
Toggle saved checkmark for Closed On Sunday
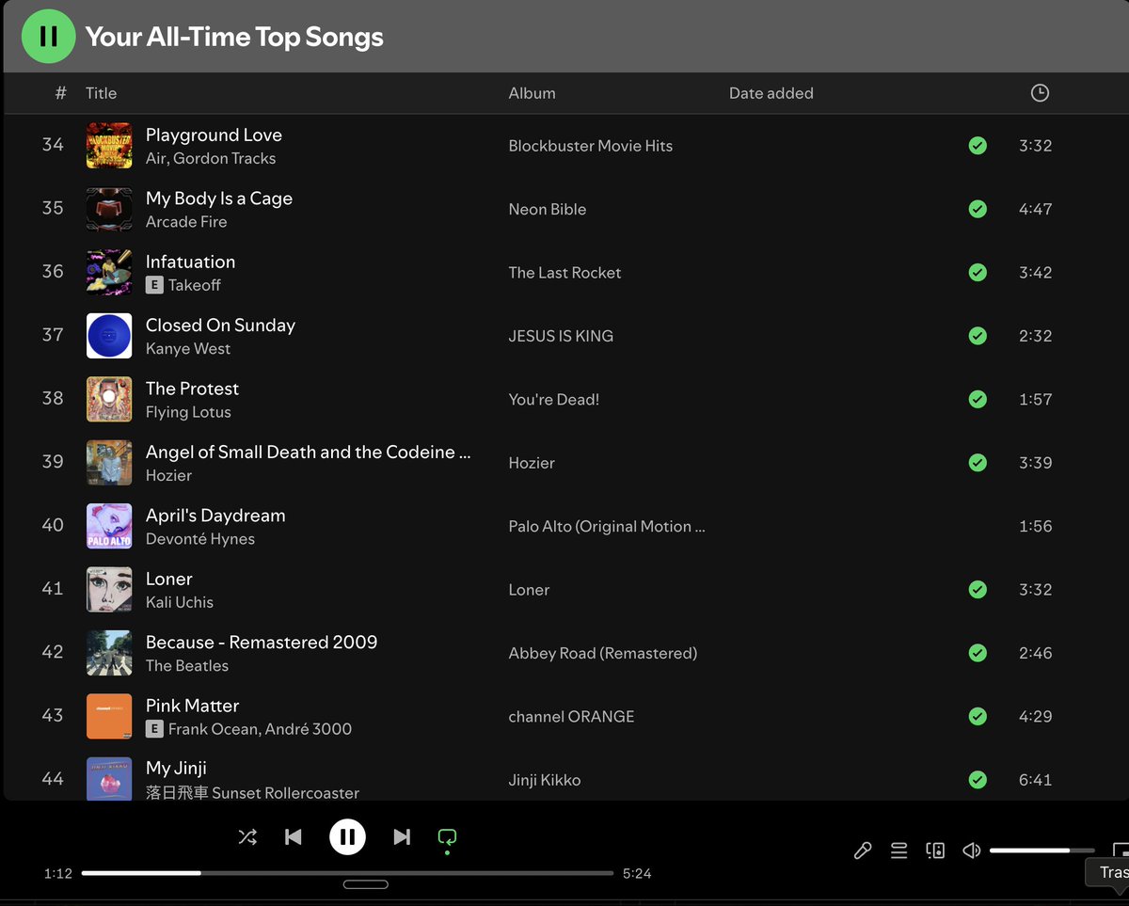[978, 336]
